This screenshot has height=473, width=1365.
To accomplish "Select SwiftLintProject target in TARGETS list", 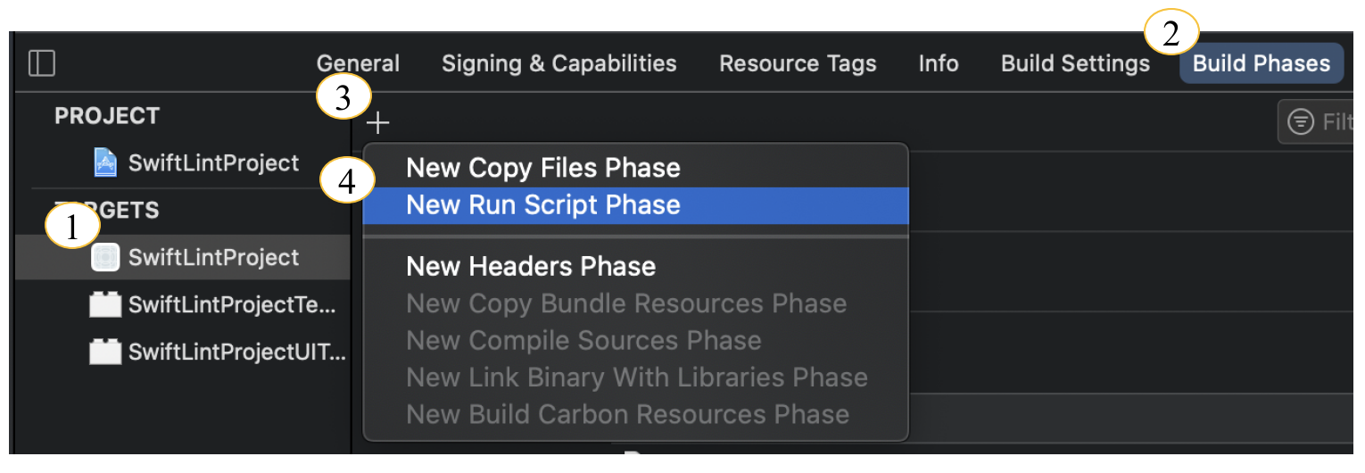I will (x=213, y=257).
